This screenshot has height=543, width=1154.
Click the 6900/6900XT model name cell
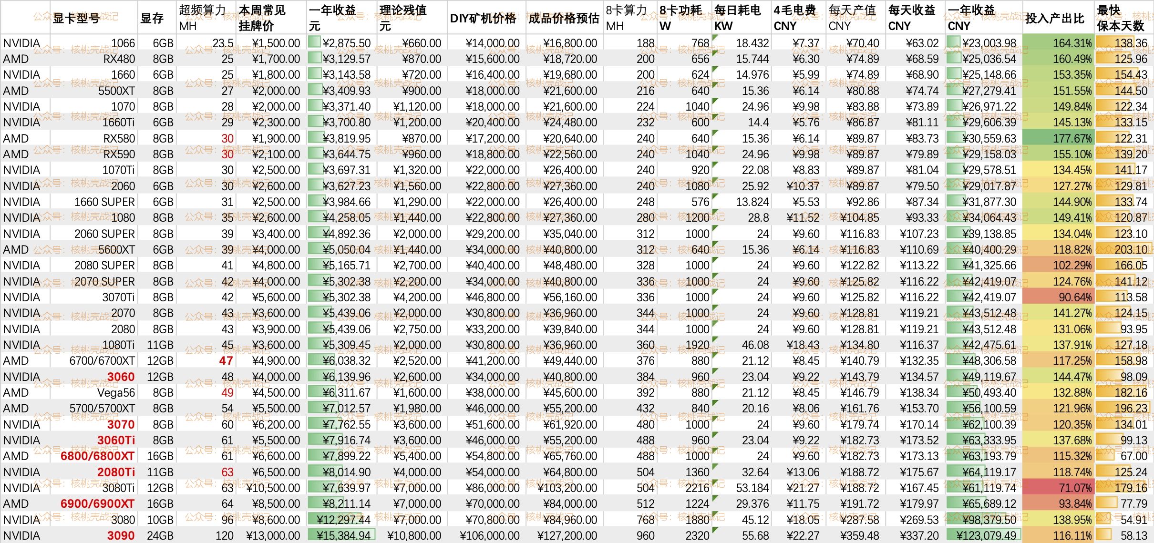[x=97, y=503]
